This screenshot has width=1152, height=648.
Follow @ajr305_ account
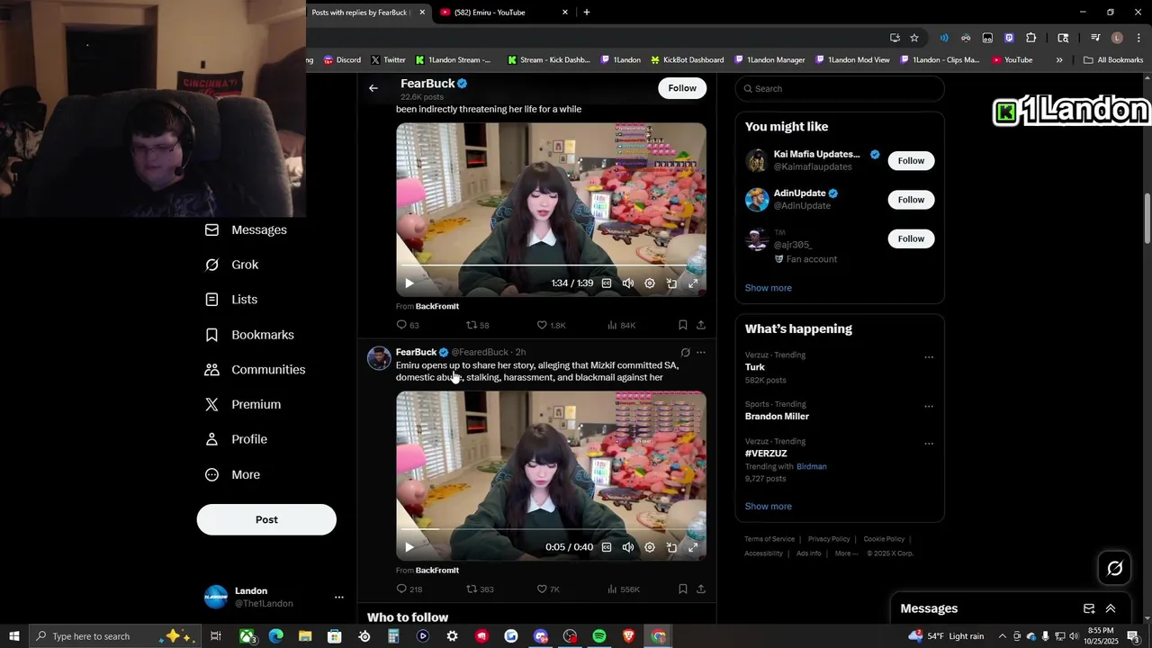click(x=911, y=238)
